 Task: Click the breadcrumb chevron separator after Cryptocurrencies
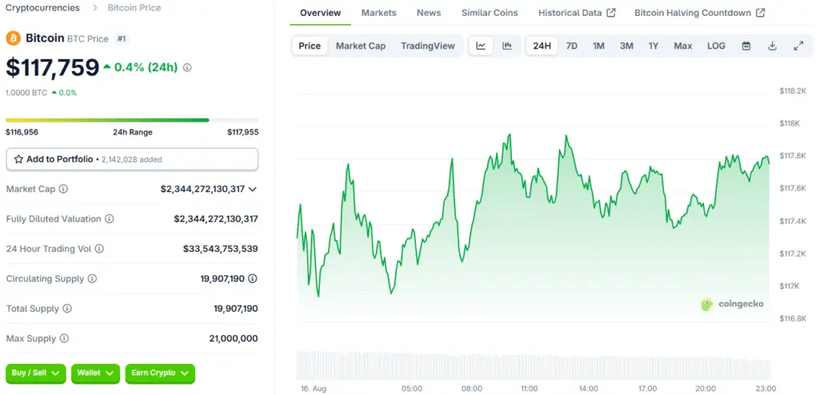tap(95, 8)
